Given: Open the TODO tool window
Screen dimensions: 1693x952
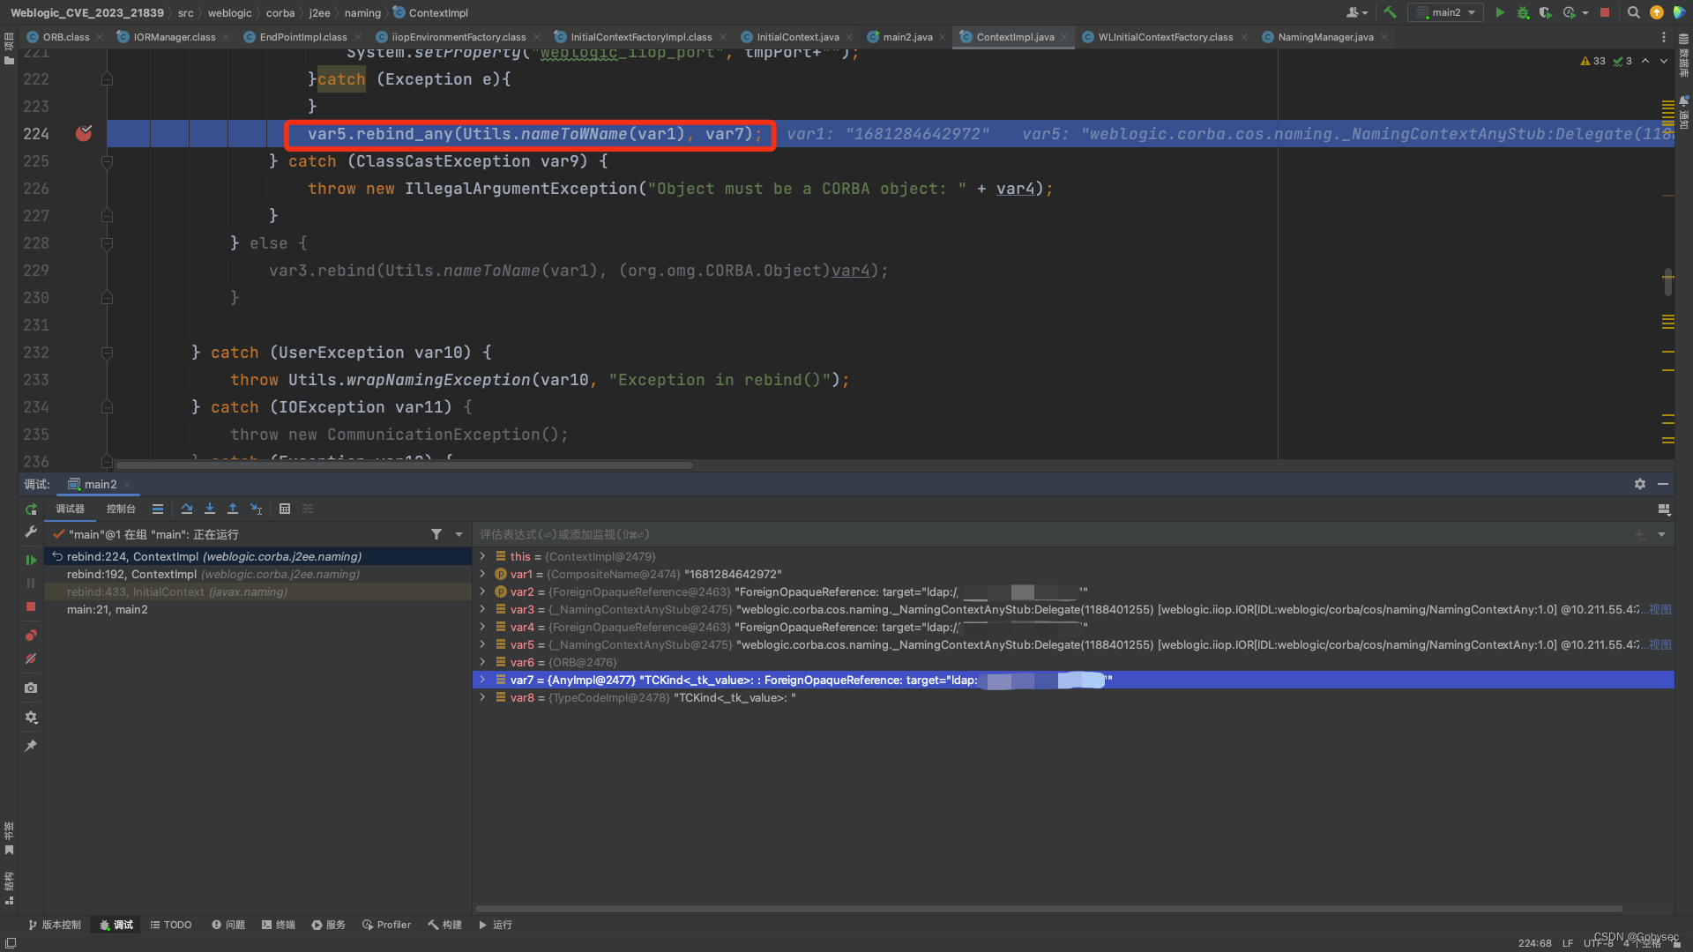Looking at the screenshot, I should 171,925.
